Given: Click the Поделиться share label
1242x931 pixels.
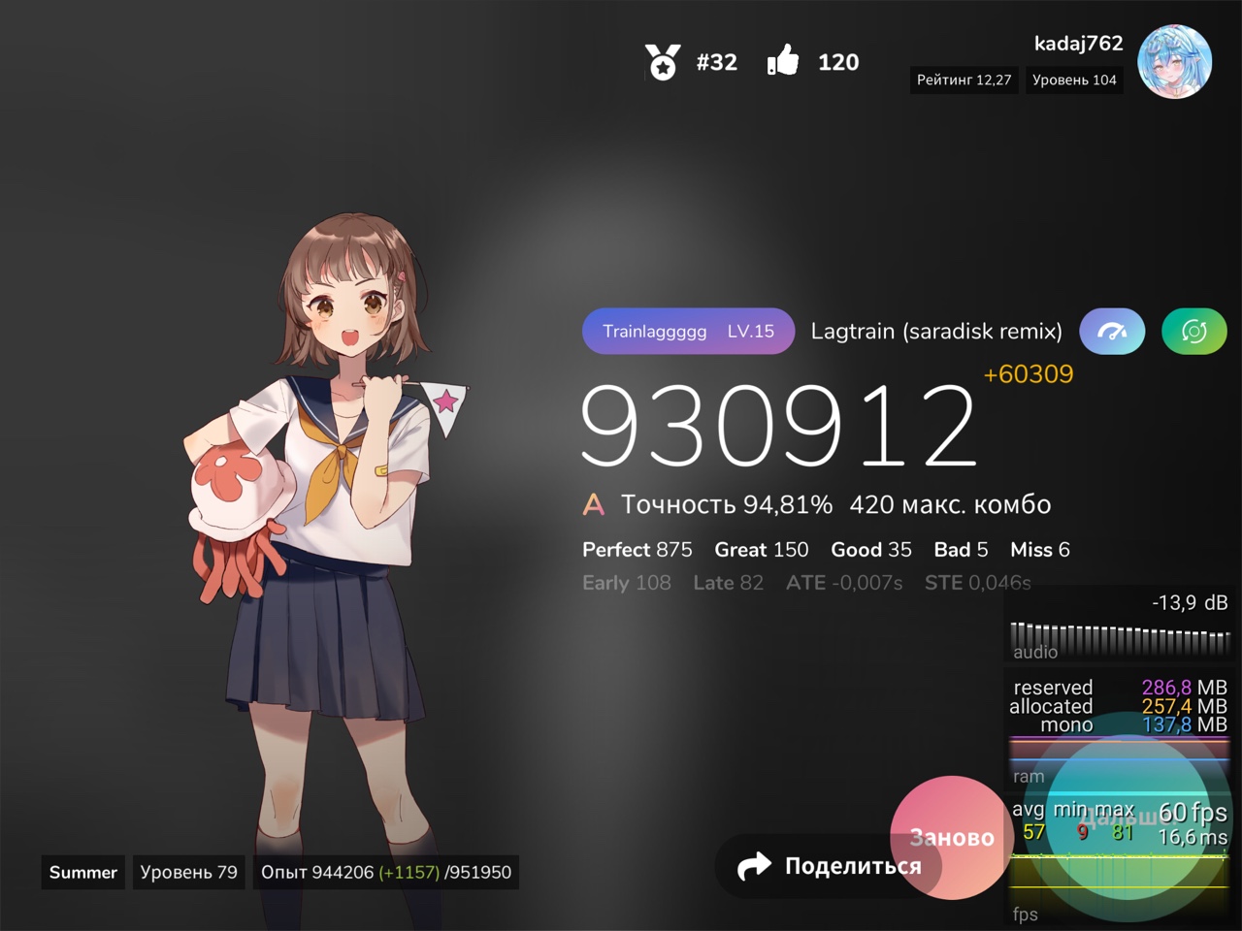Looking at the screenshot, I should coord(853,866).
